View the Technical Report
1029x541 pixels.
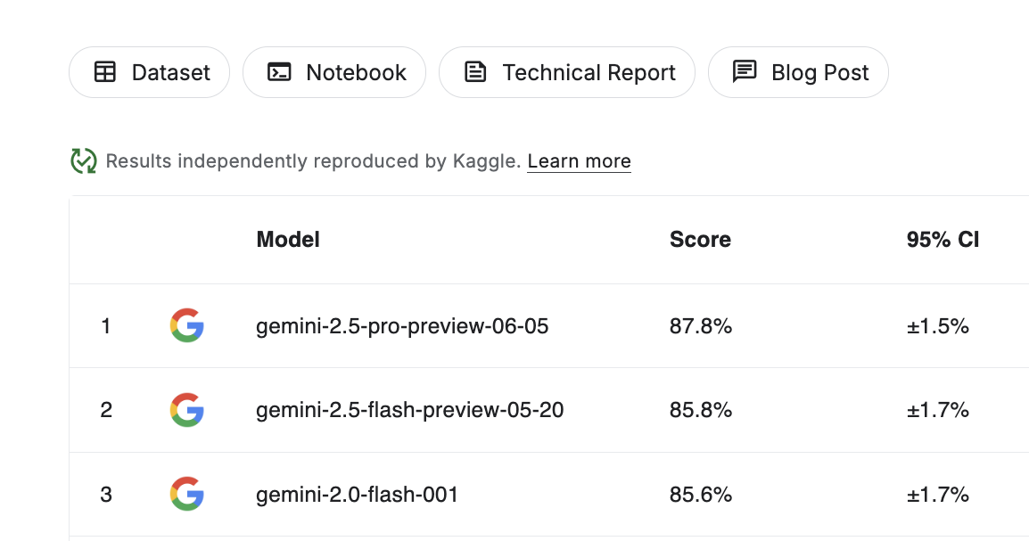pyautogui.click(x=567, y=72)
